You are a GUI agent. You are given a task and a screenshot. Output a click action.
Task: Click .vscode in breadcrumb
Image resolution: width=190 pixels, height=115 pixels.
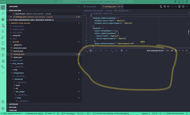[108, 11]
